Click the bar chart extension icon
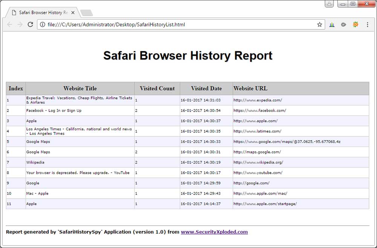Viewport: 377px width, 248px height. click(x=332, y=24)
